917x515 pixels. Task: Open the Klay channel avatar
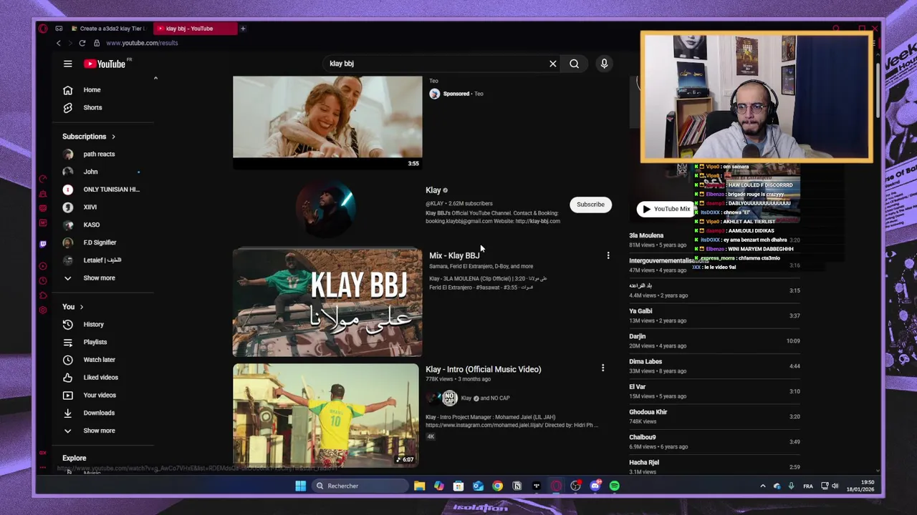326,207
